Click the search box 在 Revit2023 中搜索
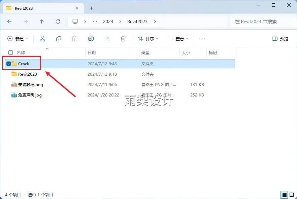 tap(263, 22)
